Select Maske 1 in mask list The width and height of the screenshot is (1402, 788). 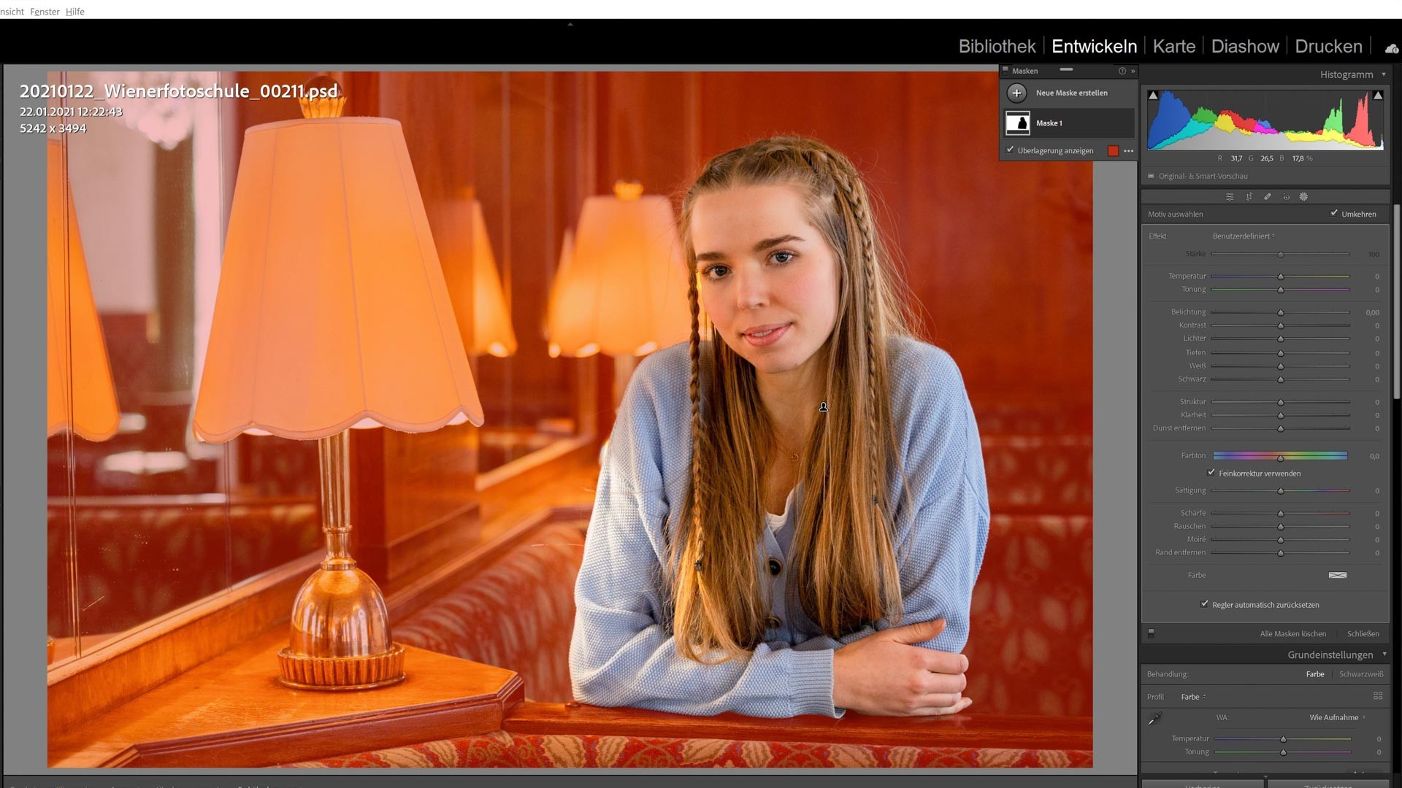point(1070,123)
